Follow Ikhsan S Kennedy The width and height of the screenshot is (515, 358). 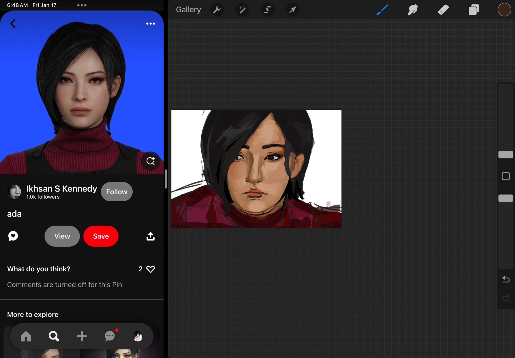117,192
